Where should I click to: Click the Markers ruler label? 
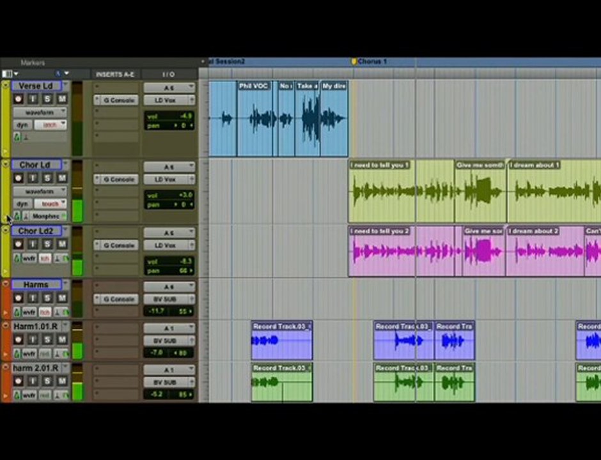33,63
